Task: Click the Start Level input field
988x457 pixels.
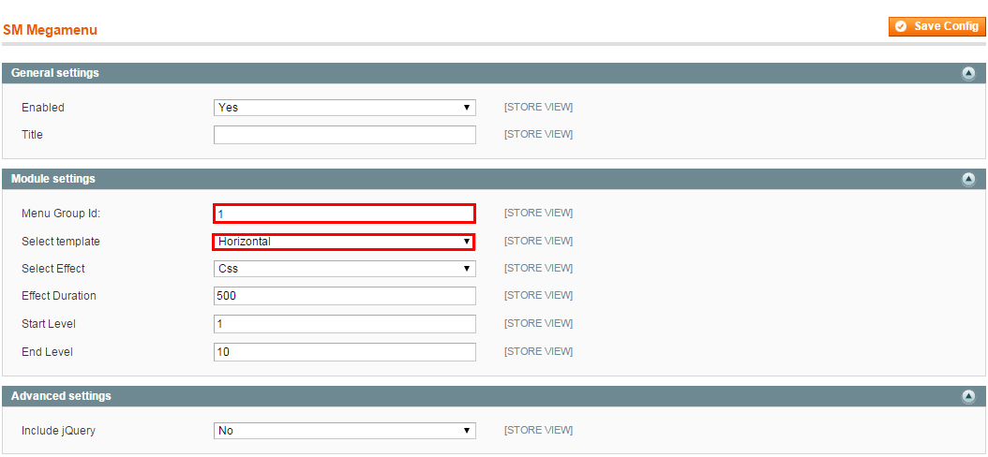Action: (x=344, y=324)
